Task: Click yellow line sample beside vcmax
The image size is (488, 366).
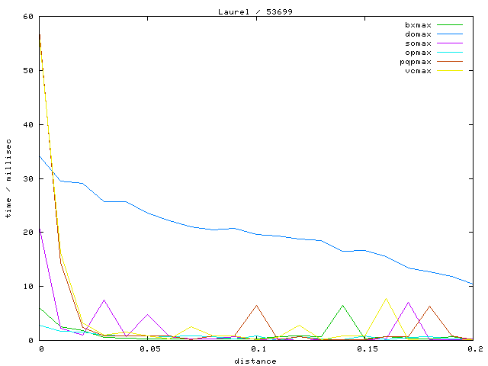Action: (450, 71)
